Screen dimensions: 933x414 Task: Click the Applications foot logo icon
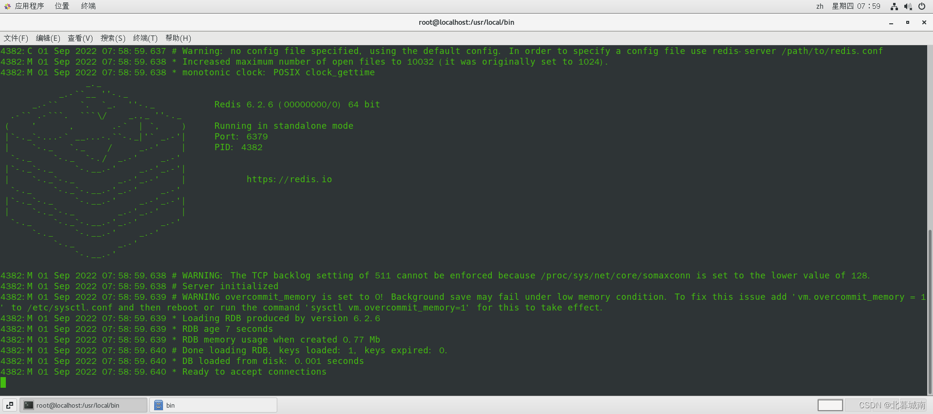(7, 6)
